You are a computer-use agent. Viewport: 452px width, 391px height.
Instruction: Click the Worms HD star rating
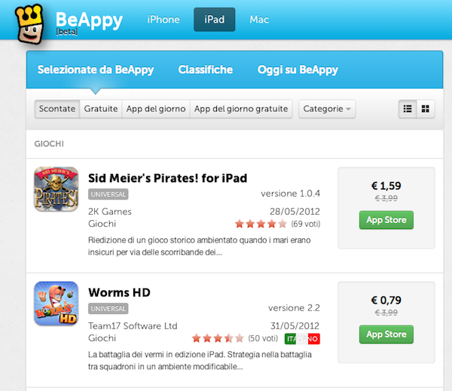(218, 338)
